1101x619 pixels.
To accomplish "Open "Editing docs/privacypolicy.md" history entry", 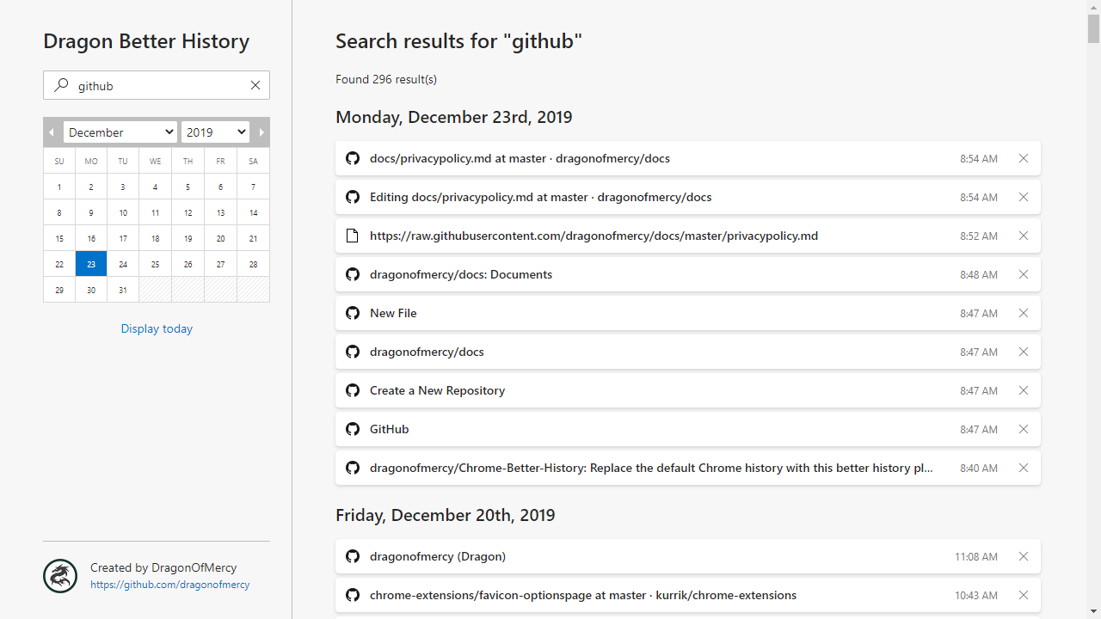I will [x=540, y=197].
